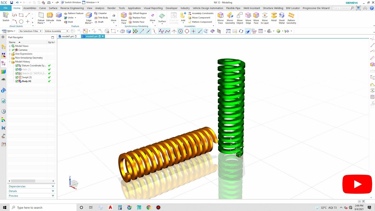Screen dimensions: 375x211
Task: Click the Switch Window button
Action: 71,2
